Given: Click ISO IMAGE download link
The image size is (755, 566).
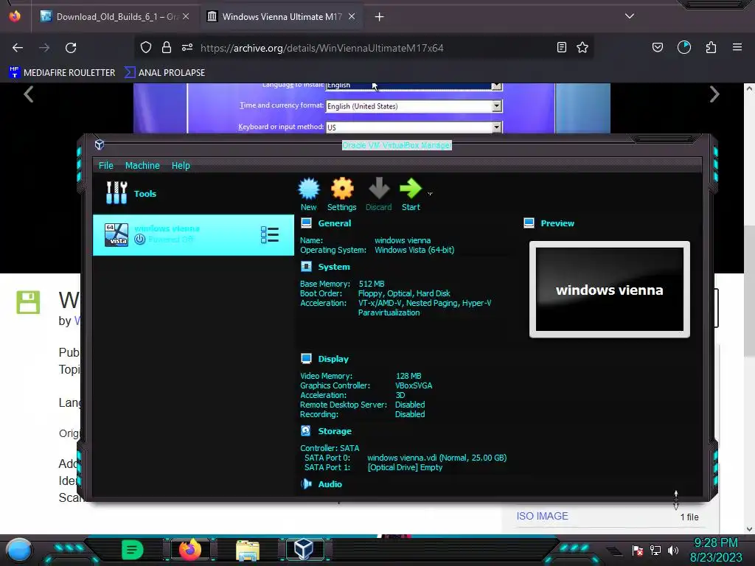Looking at the screenshot, I should [542, 516].
